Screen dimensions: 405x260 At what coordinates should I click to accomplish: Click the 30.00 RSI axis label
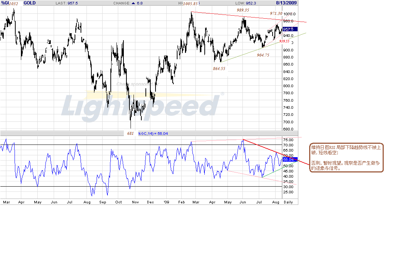coord(288,187)
